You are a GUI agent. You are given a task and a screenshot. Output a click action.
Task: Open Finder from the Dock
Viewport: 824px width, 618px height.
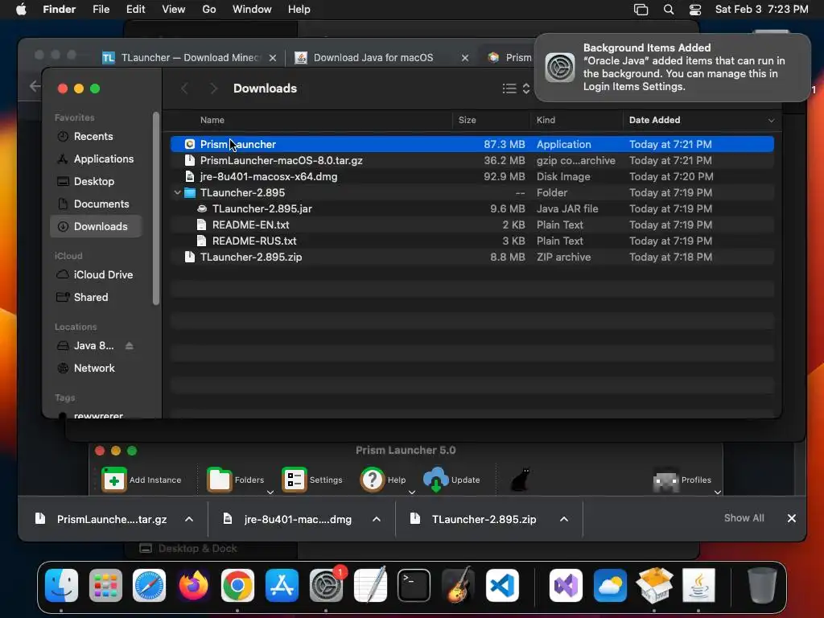[61, 585]
